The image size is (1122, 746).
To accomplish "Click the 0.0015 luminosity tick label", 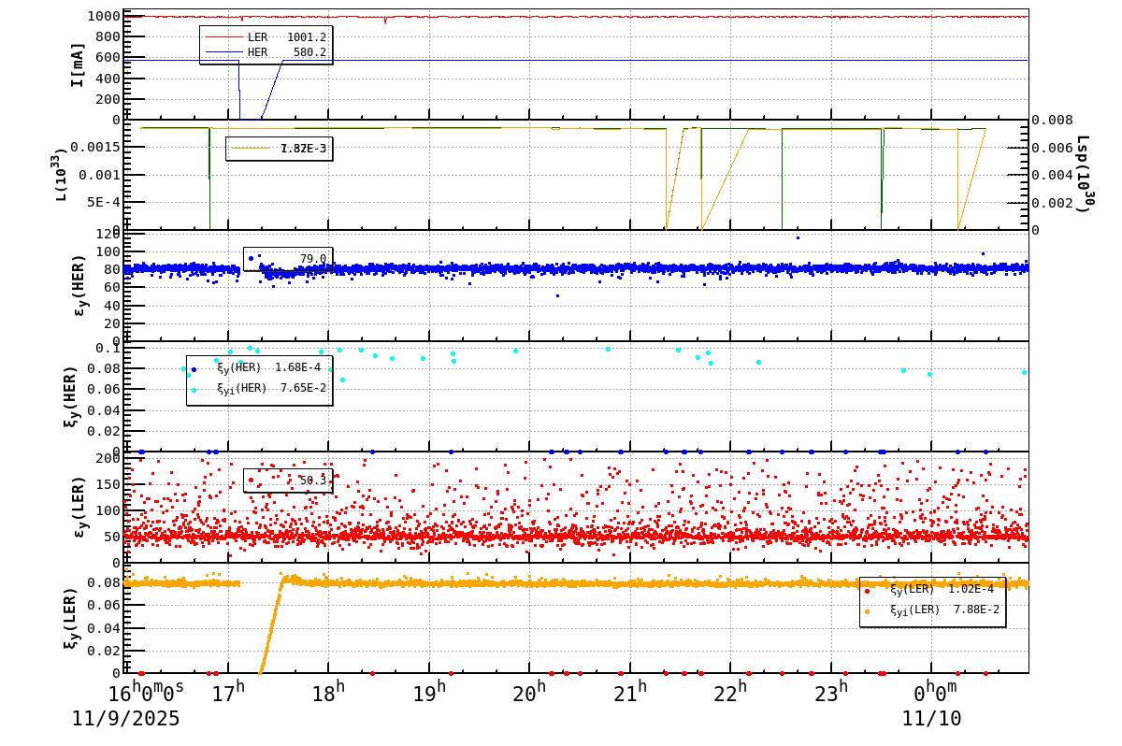I will point(94,147).
